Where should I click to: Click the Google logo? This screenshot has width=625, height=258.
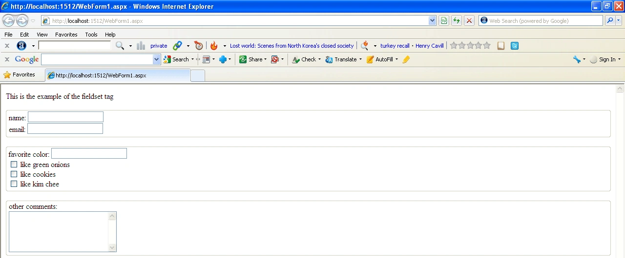(27, 59)
